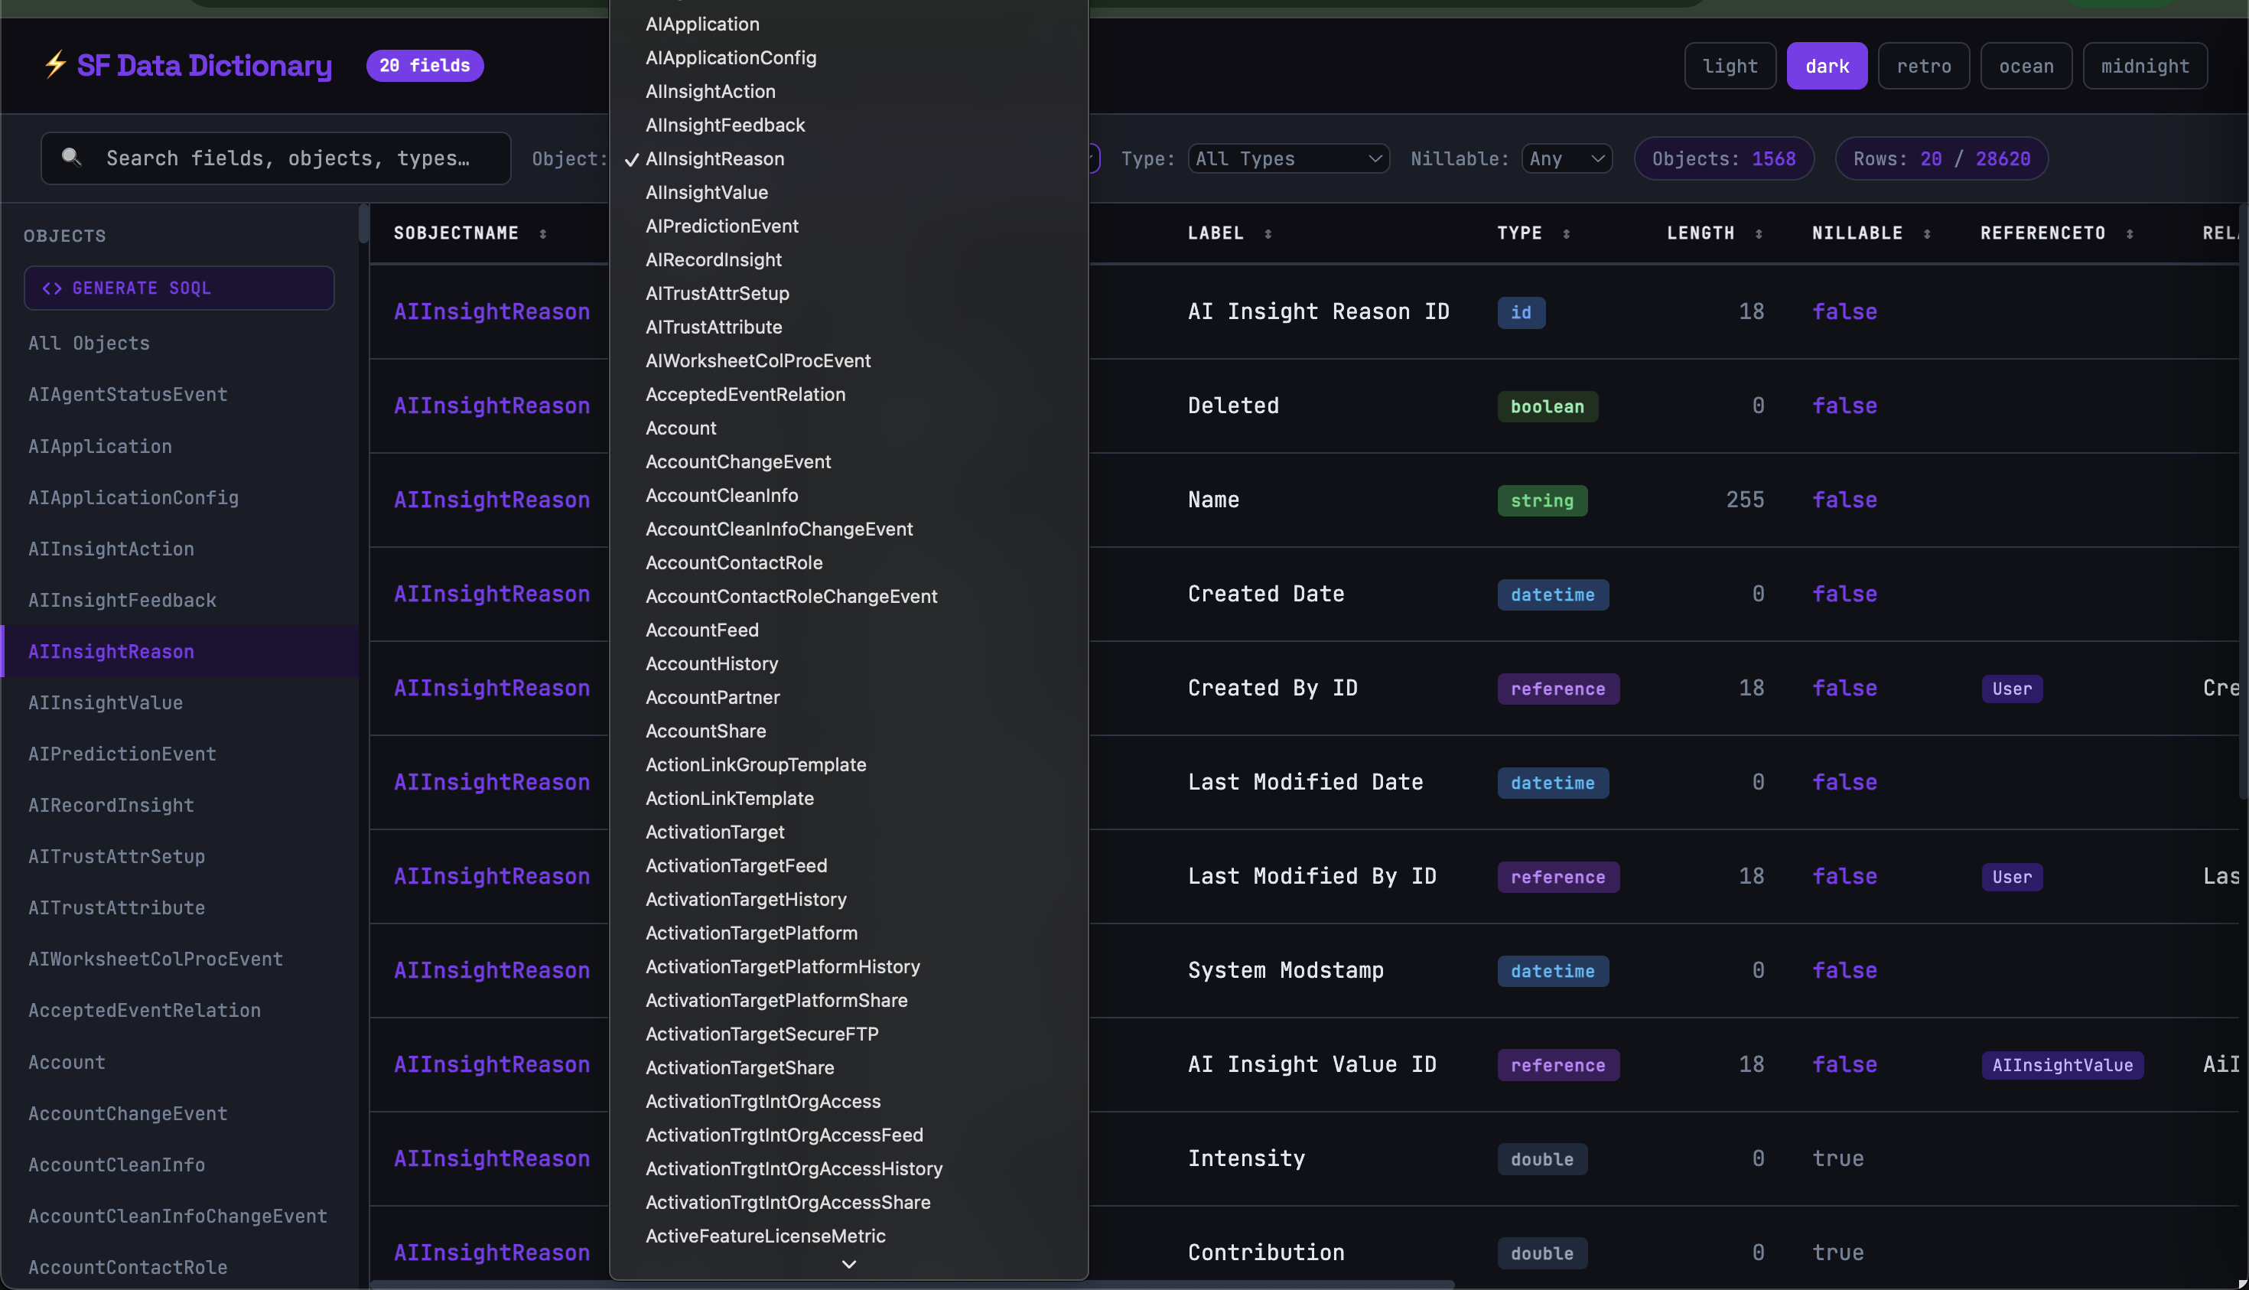
Task: Click User reference in Last Modified By ID row
Action: point(2012,877)
